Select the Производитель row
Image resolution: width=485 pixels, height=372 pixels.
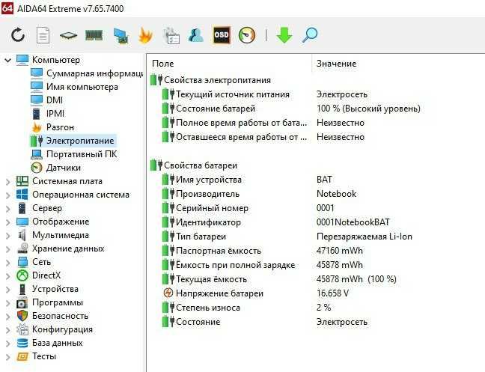point(259,194)
